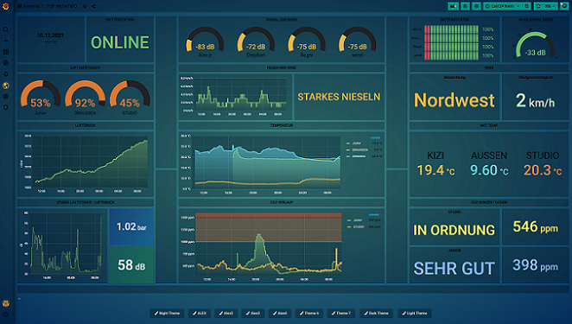Apply the Alex2 theme button
The width and height of the screenshot is (572, 324).
click(226, 314)
